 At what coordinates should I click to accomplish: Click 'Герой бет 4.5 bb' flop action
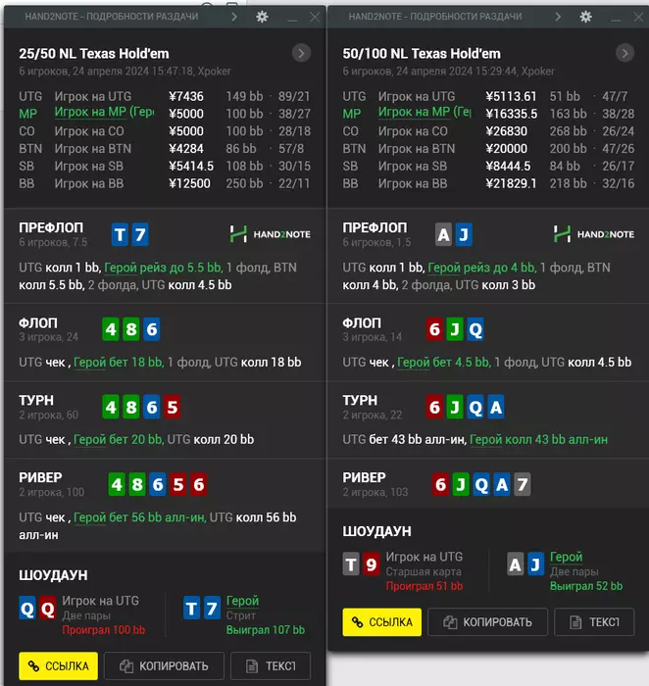(444, 363)
